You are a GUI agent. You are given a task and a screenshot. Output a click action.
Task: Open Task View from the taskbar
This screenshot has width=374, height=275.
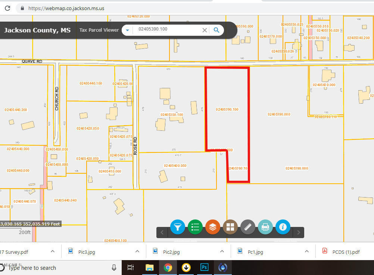click(x=131, y=268)
